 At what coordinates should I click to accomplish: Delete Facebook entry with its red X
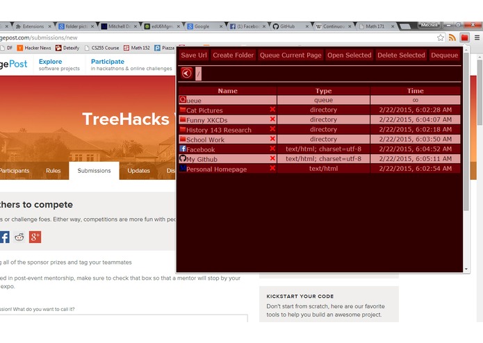(x=272, y=149)
